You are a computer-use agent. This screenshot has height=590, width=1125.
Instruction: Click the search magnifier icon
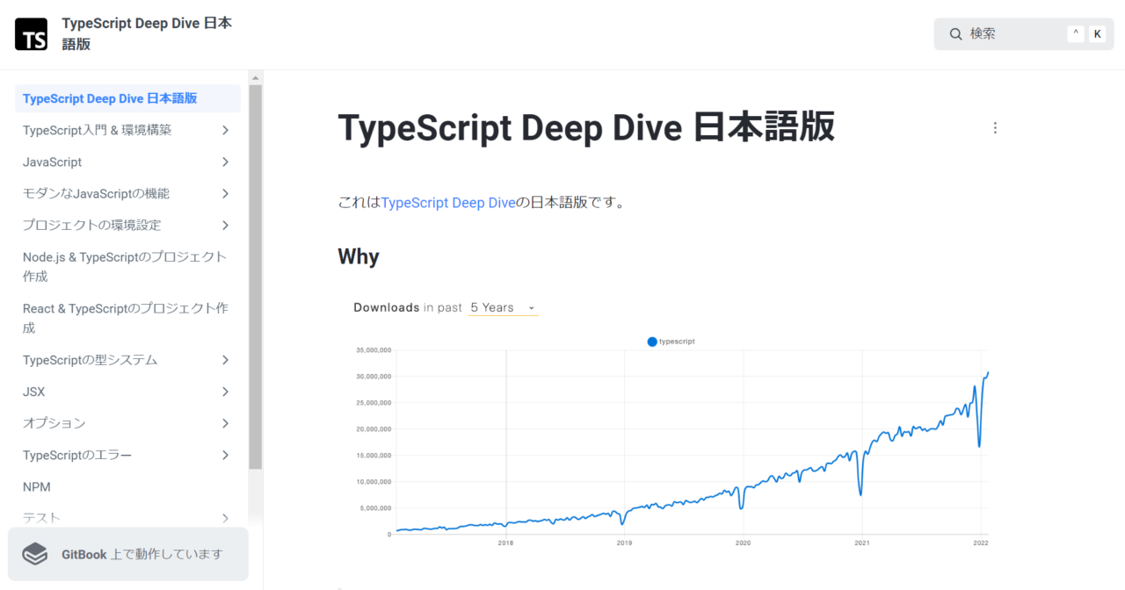click(956, 34)
